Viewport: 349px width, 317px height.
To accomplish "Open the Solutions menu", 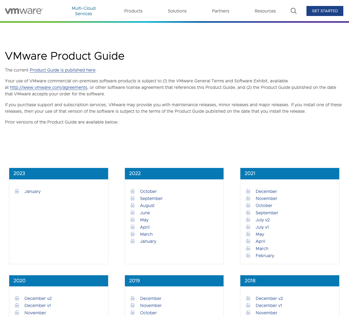I will (177, 11).
